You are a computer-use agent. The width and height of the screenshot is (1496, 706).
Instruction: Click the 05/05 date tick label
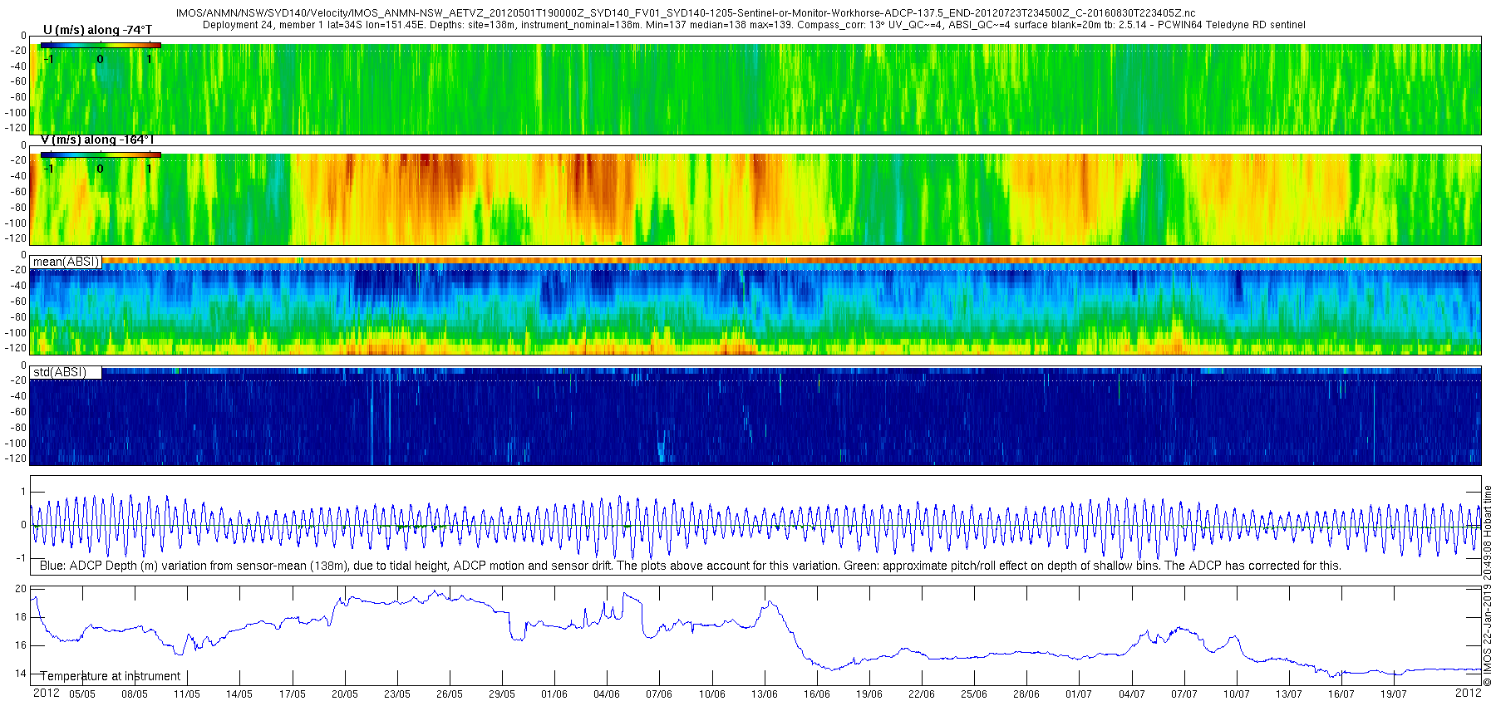tap(81, 694)
